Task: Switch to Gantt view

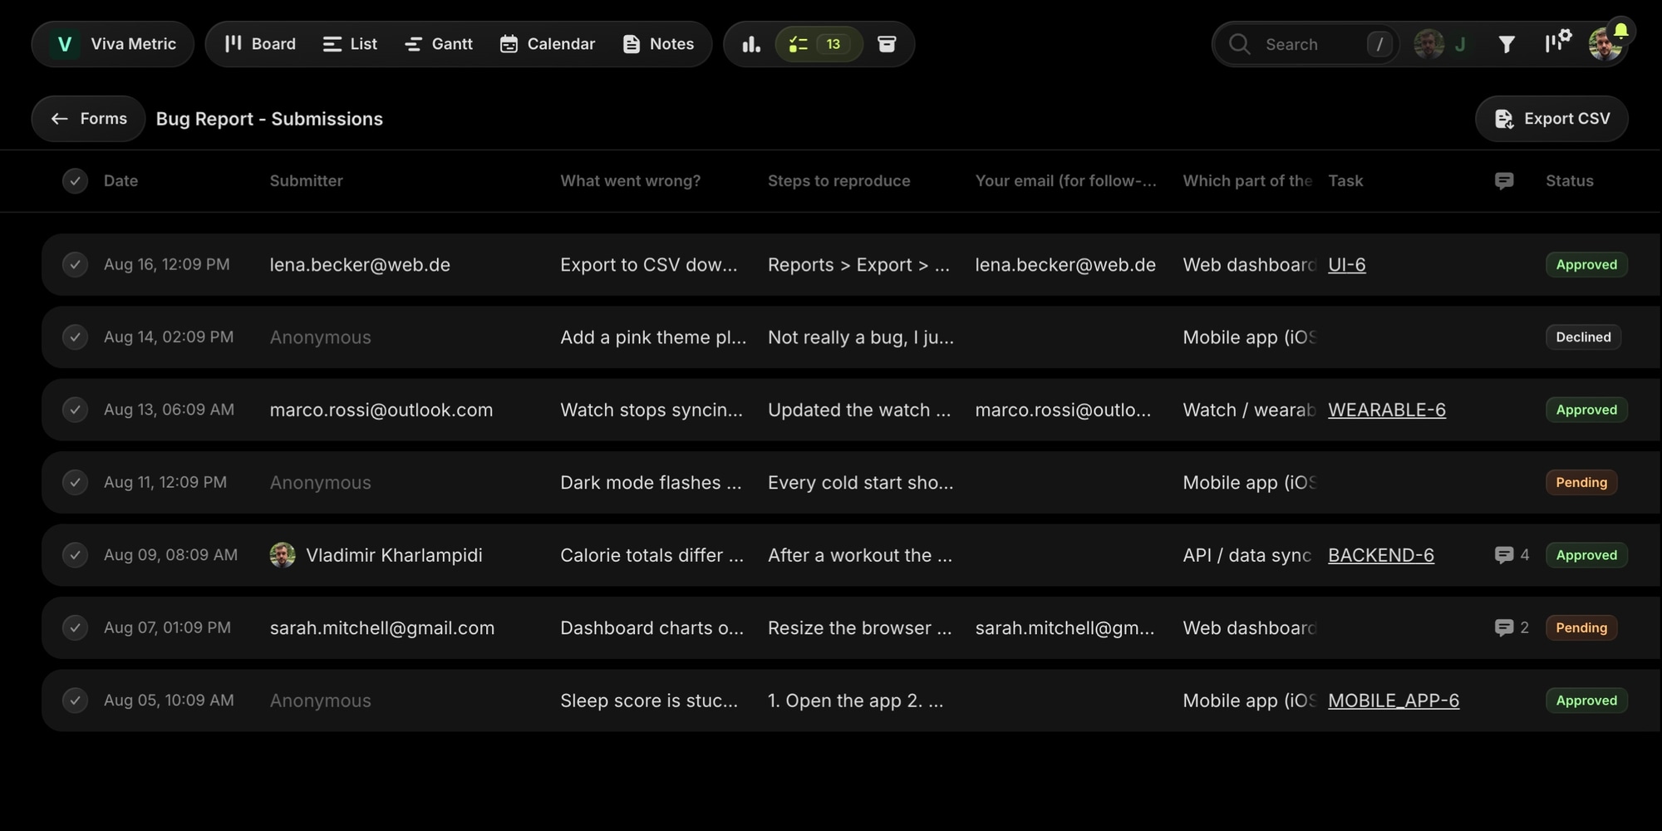Action: (438, 44)
